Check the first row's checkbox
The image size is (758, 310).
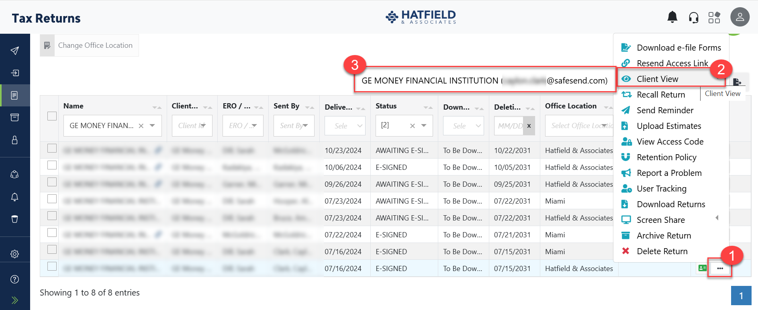pos(52,148)
